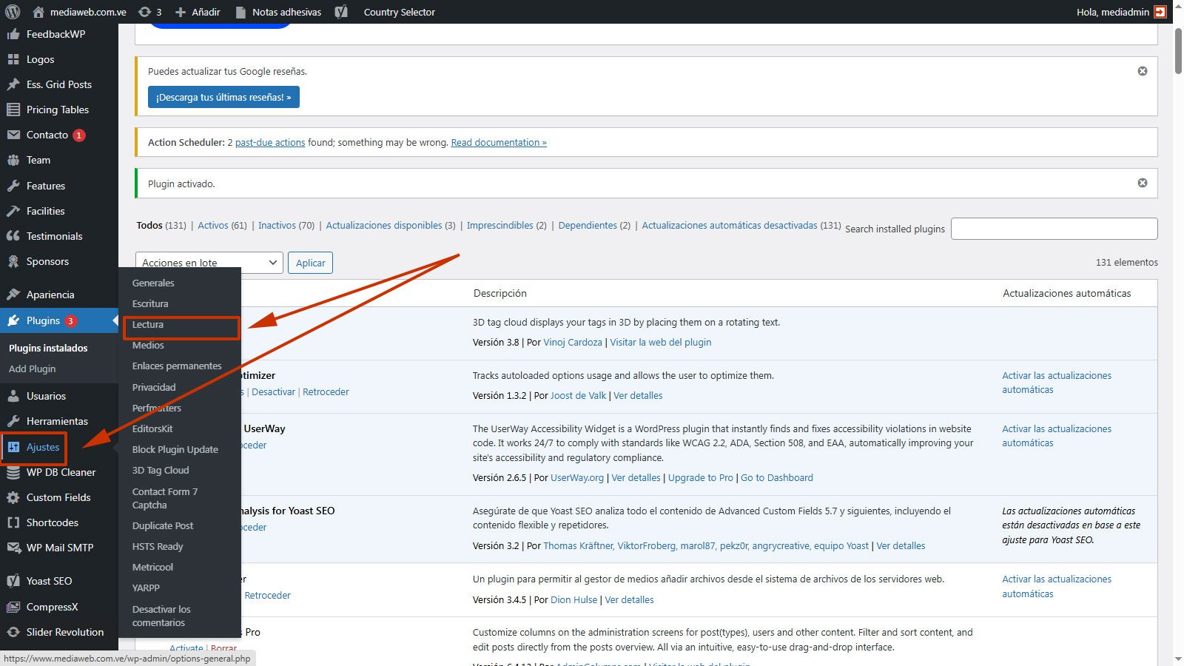Viewport: 1184px width, 666px height.
Task: Open Block Plugin Update submenu item
Action: [x=175, y=449]
